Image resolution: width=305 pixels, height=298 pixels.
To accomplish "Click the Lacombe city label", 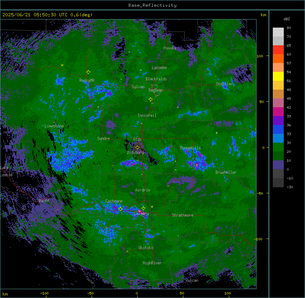I will click(159, 68).
